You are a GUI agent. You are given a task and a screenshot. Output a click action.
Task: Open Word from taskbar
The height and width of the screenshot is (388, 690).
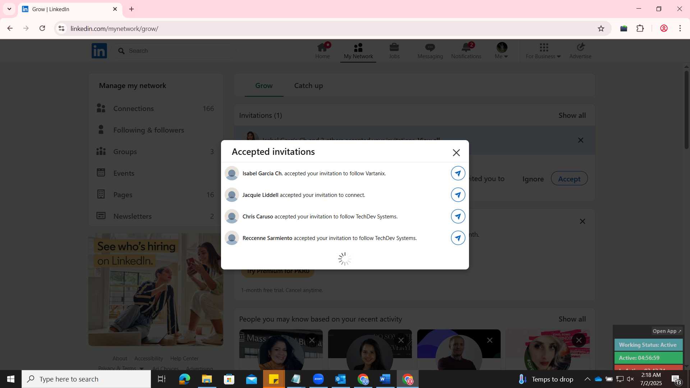pos(385,379)
